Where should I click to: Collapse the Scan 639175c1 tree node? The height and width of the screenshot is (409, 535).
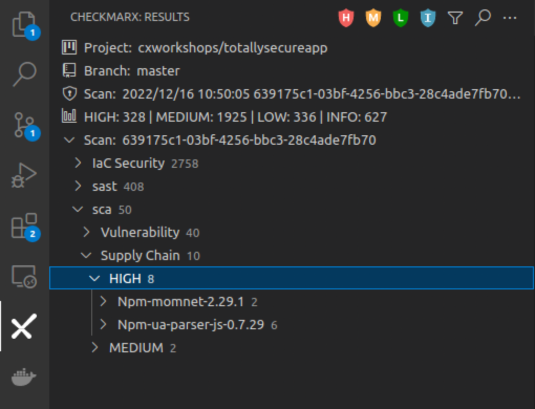pos(69,140)
